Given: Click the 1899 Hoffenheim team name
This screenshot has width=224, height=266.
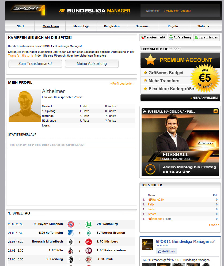Looking at the screenshot, I should pos(51,233).
